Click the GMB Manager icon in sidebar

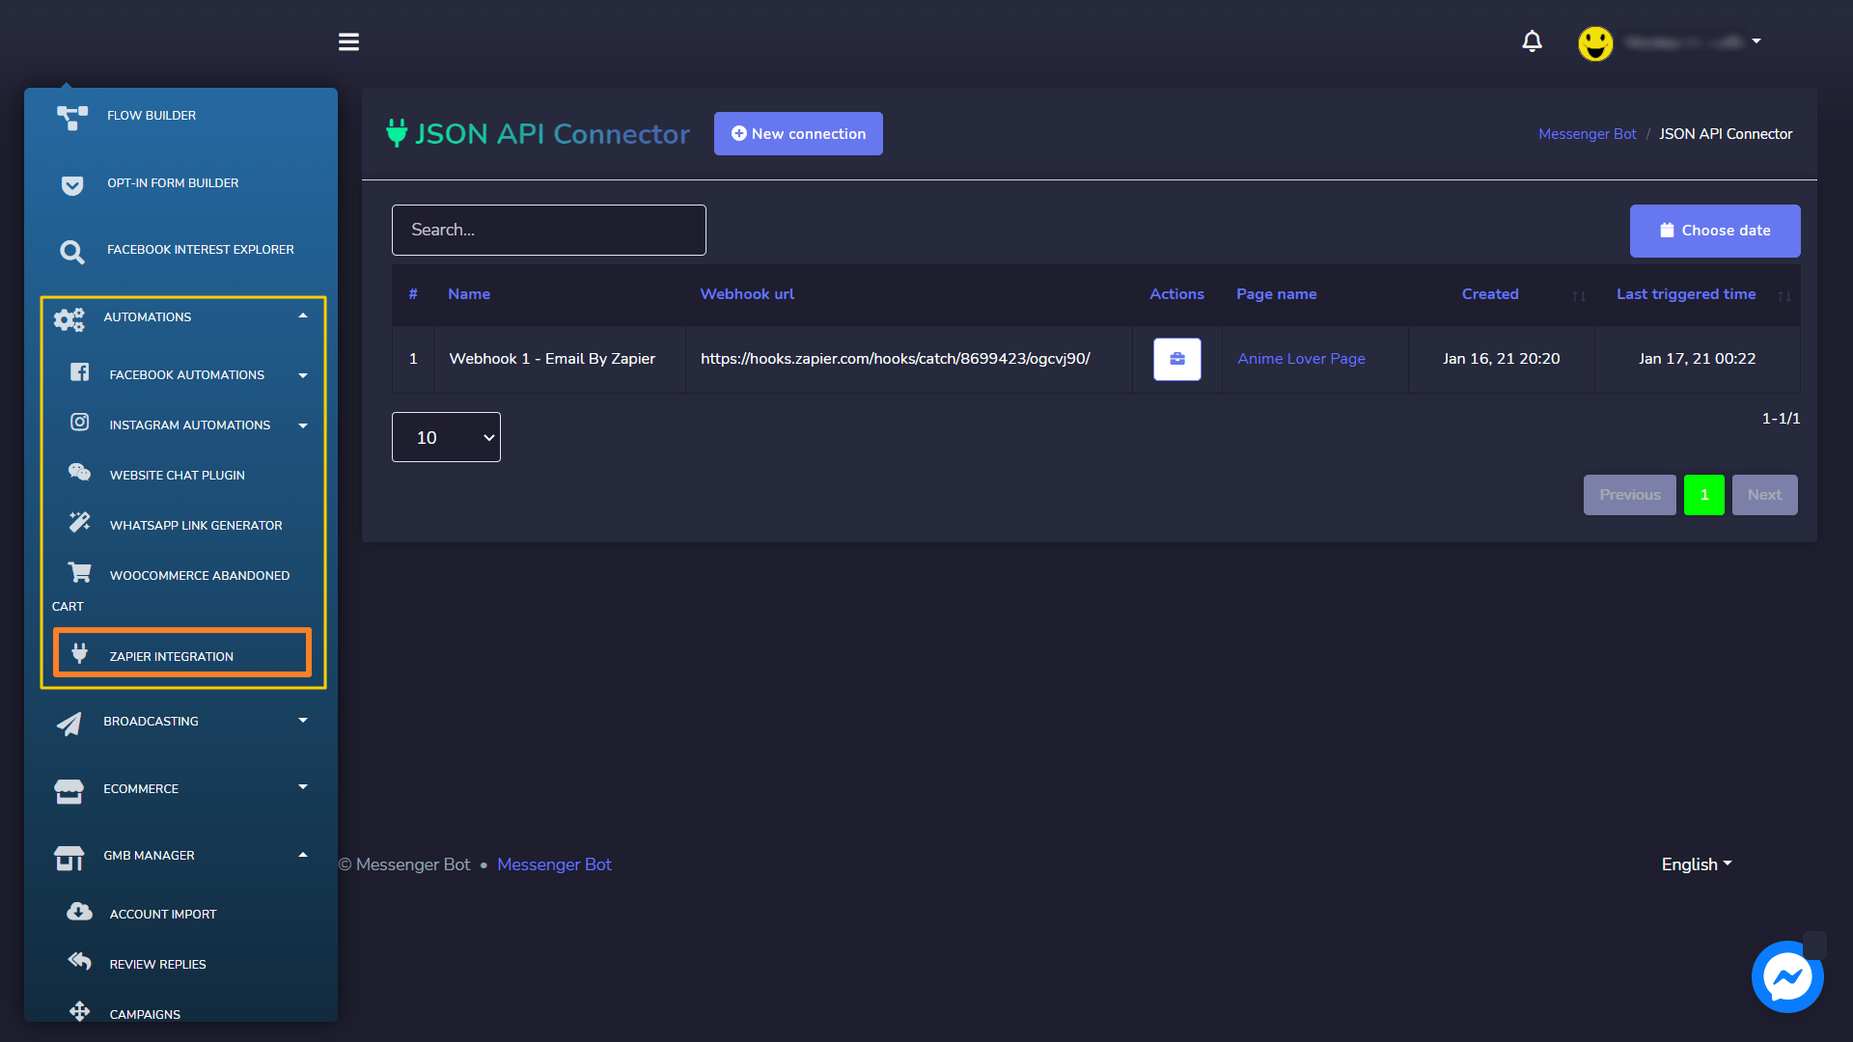[70, 855]
